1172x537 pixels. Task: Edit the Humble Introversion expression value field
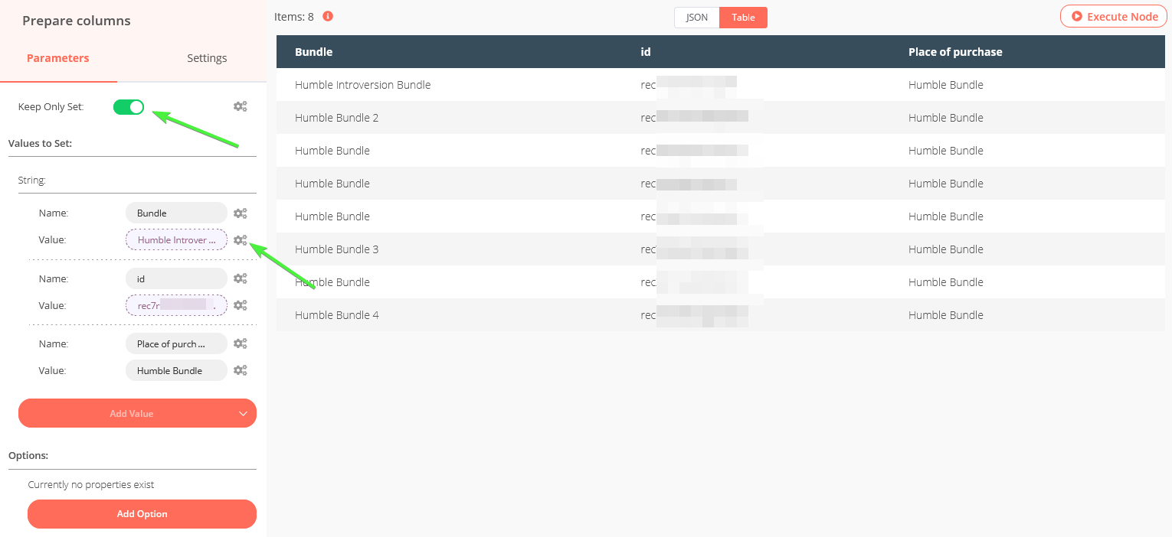pos(176,240)
